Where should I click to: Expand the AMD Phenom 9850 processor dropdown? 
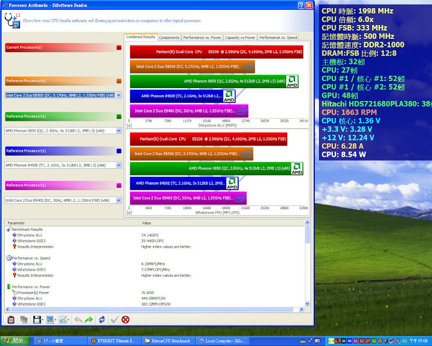pos(119,130)
